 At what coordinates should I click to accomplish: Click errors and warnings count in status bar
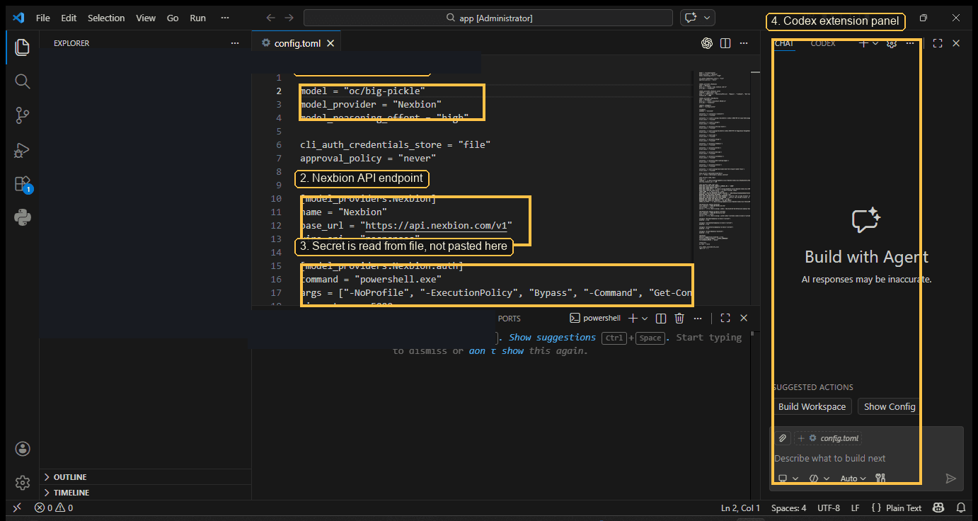click(54, 508)
